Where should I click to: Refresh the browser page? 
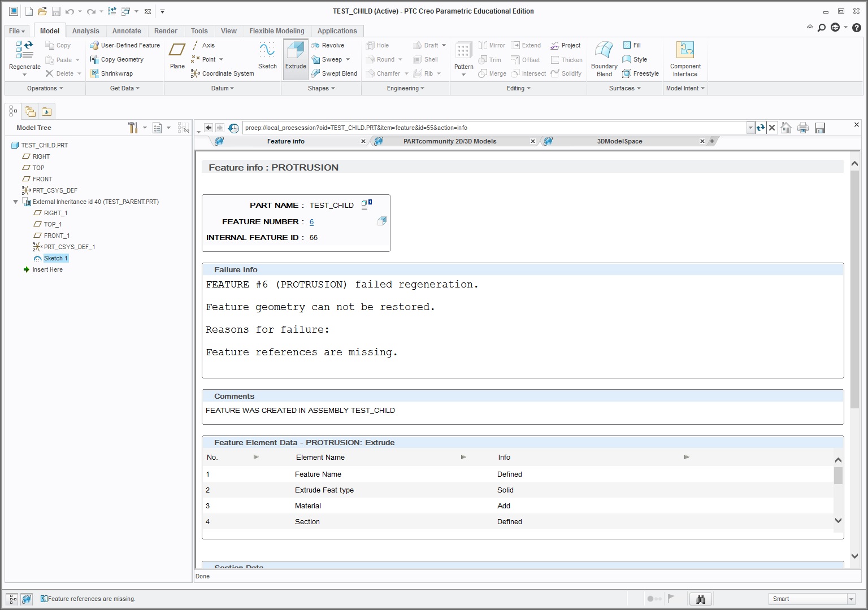pos(761,128)
